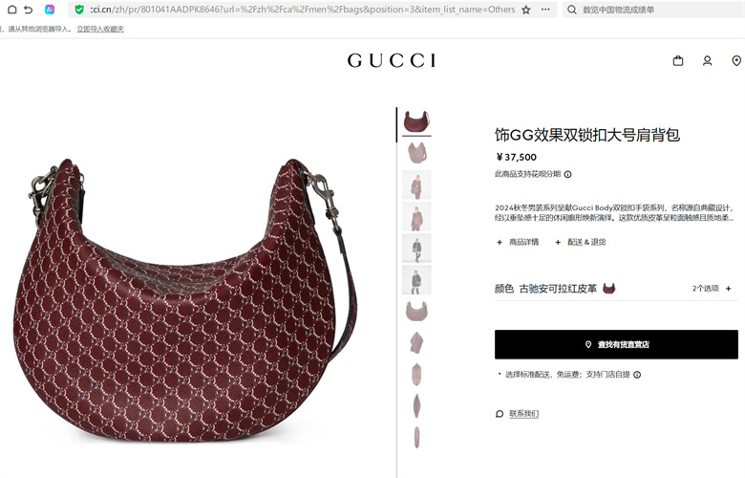
Task: Expand the 2个选项 color options
Action: (712, 288)
